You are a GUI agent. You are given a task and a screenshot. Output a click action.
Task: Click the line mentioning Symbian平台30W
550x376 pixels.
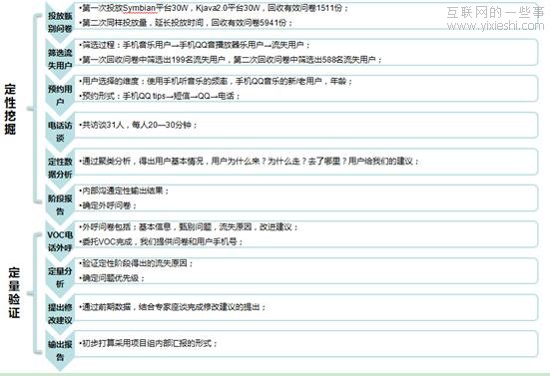tap(215, 8)
